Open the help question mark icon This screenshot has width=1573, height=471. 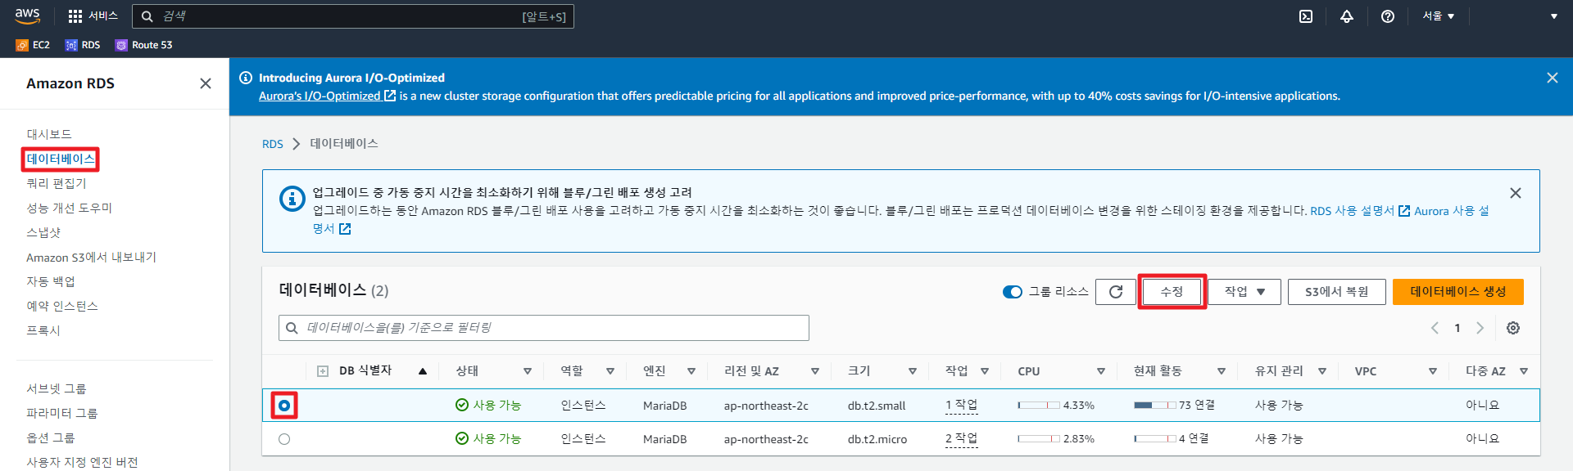(1388, 16)
